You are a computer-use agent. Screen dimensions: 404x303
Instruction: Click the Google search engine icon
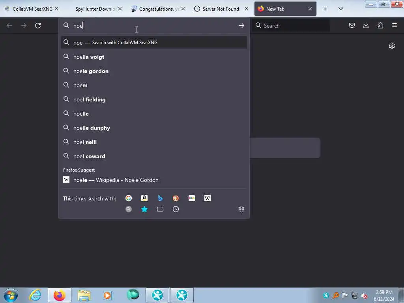click(x=129, y=198)
